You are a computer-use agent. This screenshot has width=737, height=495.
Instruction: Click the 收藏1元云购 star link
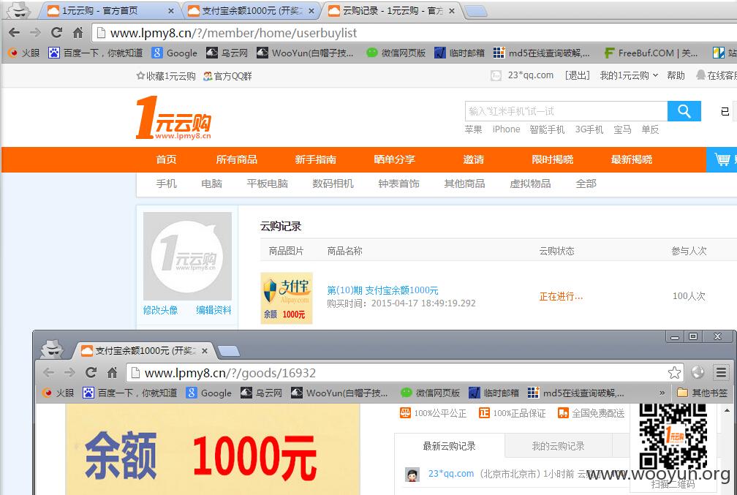166,76
